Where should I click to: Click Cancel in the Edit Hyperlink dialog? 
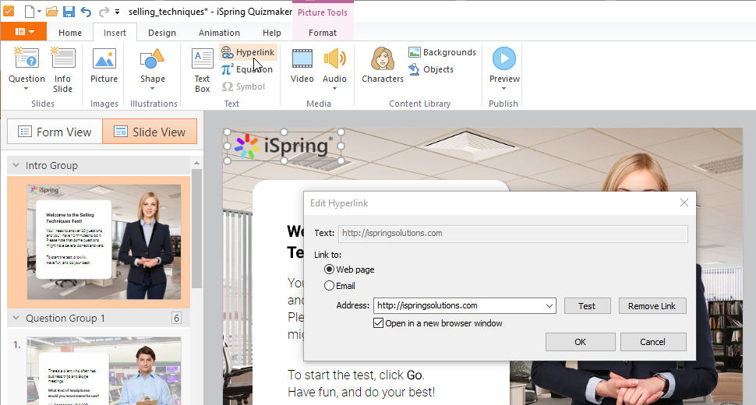pyautogui.click(x=653, y=342)
